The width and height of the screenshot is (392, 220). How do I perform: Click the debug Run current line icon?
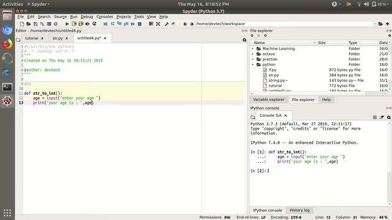(x=113, y=24)
